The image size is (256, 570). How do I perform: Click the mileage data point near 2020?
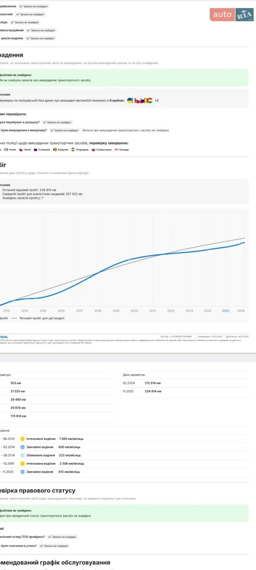(130, 260)
